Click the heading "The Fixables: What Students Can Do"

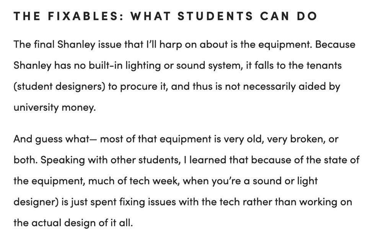pos(165,17)
